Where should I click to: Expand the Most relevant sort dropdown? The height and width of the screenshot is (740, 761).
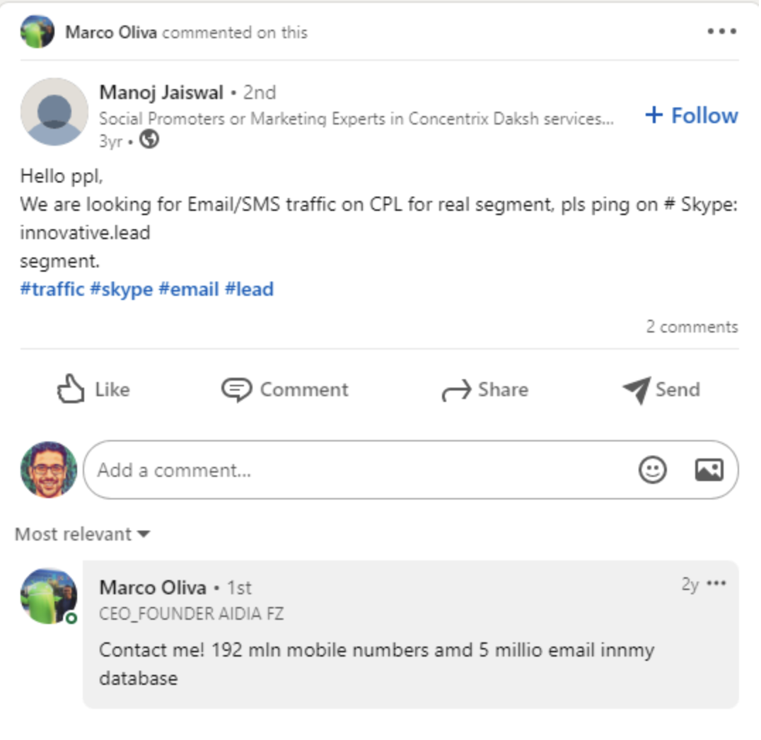click(82, 534)
